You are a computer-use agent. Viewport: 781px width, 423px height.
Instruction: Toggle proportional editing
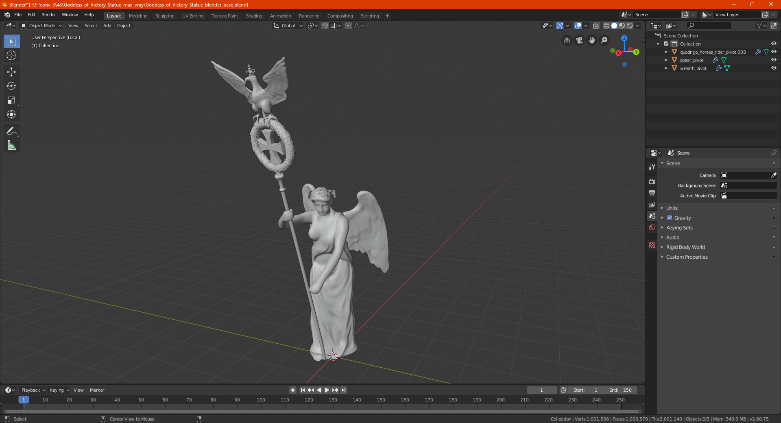(x=348, y=26)
